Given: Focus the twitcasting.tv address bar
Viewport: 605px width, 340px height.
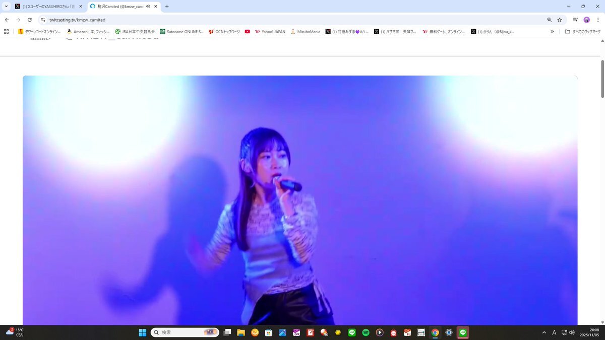Looking at the screenshot, I should click(x=292, y=20).
